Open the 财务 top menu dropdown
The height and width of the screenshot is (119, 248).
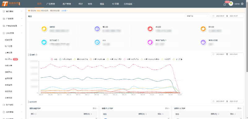pos(91,4)
